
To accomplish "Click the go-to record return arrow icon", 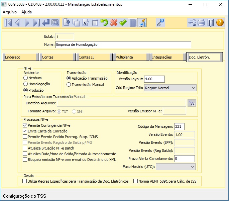I will (45, 23).
